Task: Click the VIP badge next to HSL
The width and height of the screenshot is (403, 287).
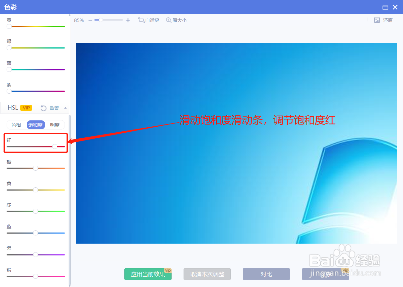Action: (x=26, y=108)
